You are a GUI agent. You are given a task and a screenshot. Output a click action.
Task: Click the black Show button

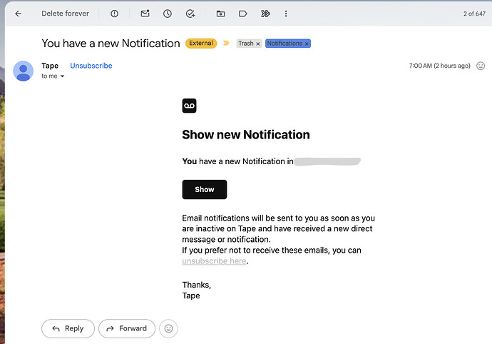point(205,189)
